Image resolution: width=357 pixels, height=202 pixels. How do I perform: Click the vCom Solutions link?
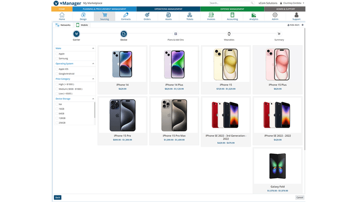268,3
